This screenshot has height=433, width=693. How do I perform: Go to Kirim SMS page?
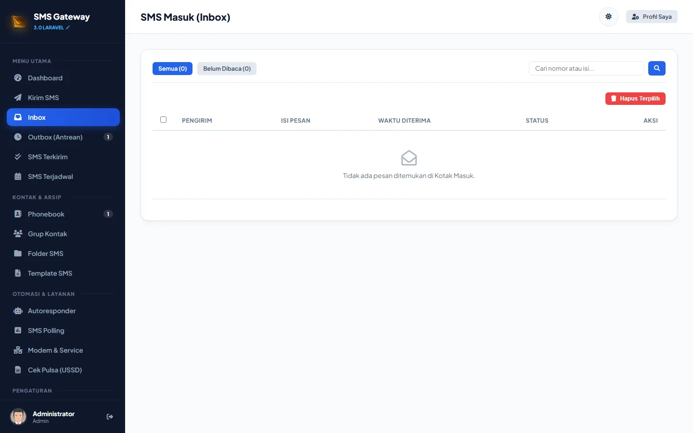point(63,98)
